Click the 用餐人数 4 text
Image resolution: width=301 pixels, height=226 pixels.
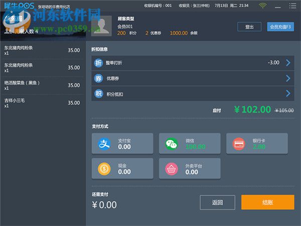(x=26, y=31)
